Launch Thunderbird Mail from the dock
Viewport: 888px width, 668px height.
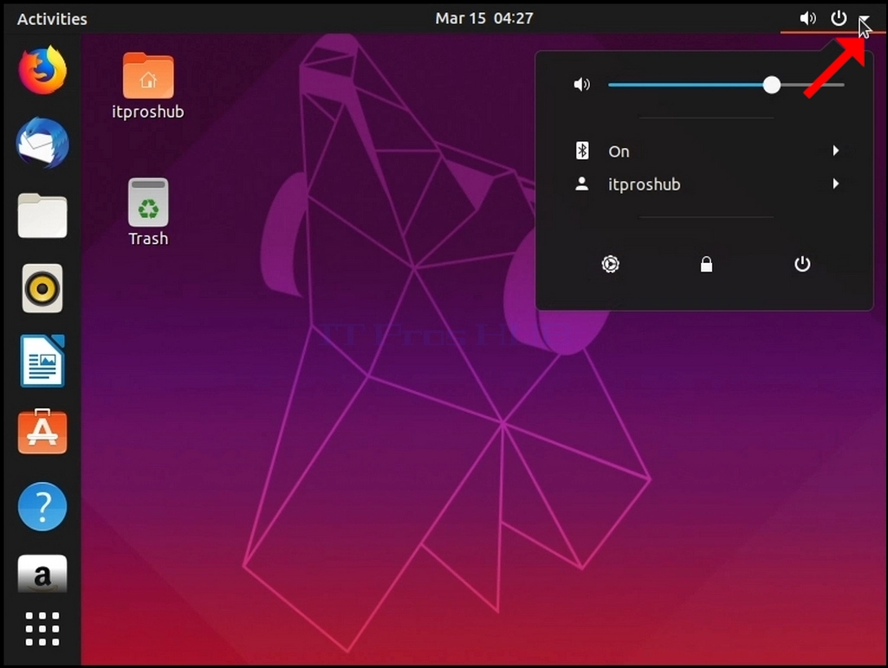pyautogui.click(x=42, y=143)
